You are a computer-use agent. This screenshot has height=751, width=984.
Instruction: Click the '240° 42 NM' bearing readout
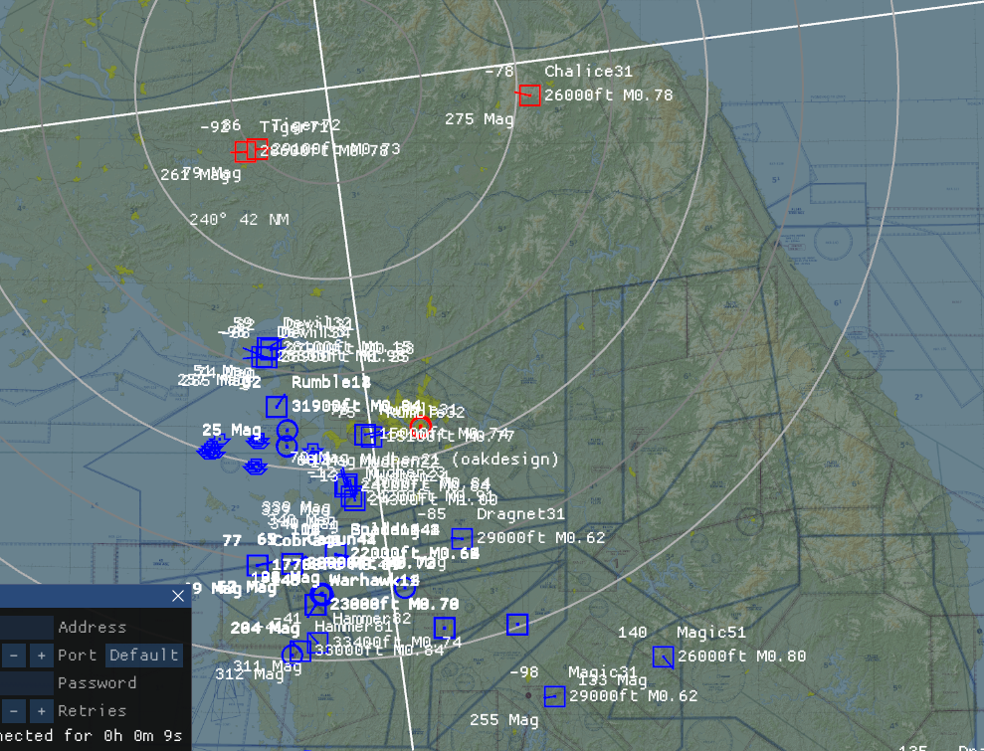click(239, 220)
